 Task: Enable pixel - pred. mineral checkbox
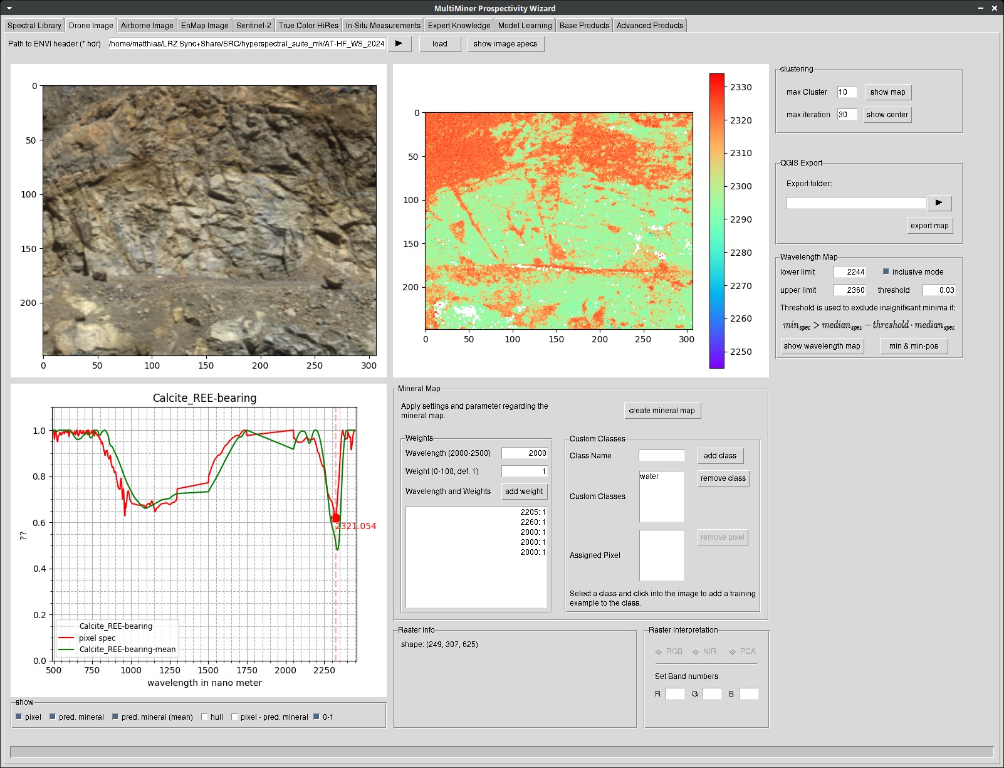(x=235, y=717)
